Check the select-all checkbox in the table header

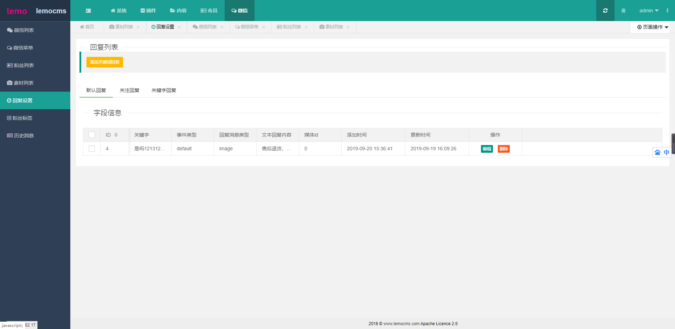click(92, 134)
